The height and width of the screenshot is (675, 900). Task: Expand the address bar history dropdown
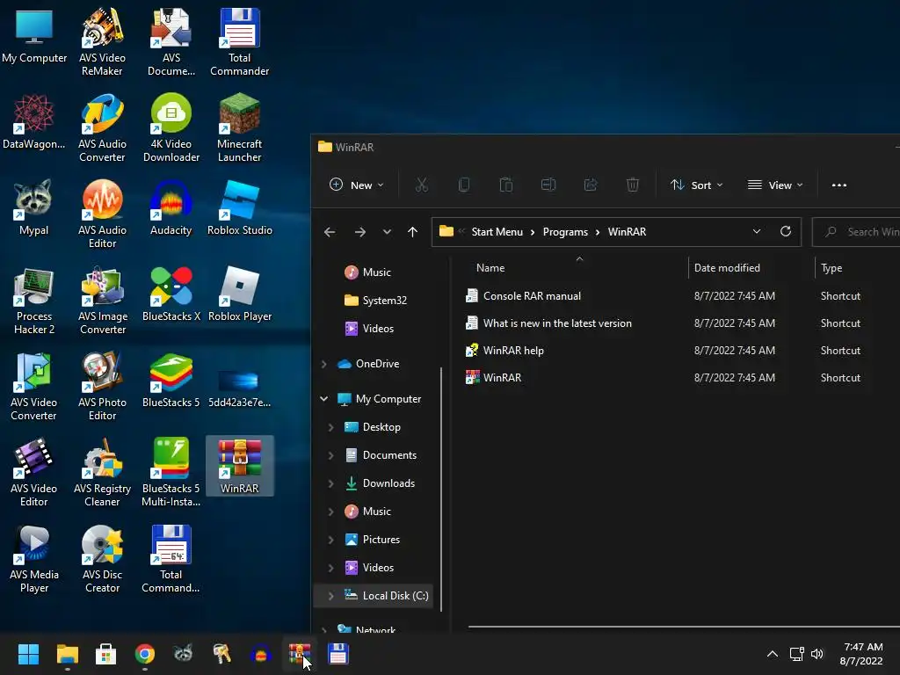[757, 231]
